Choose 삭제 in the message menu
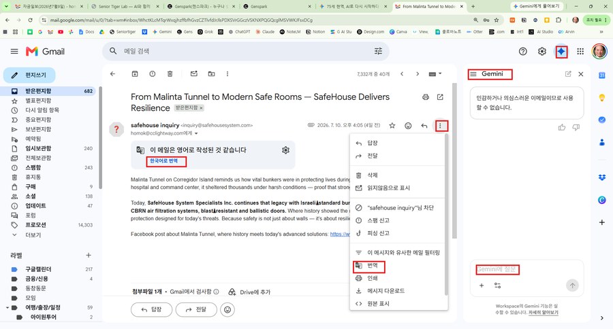Image resolution: width=613 pixels, height=329 pixels. (398, 175)
